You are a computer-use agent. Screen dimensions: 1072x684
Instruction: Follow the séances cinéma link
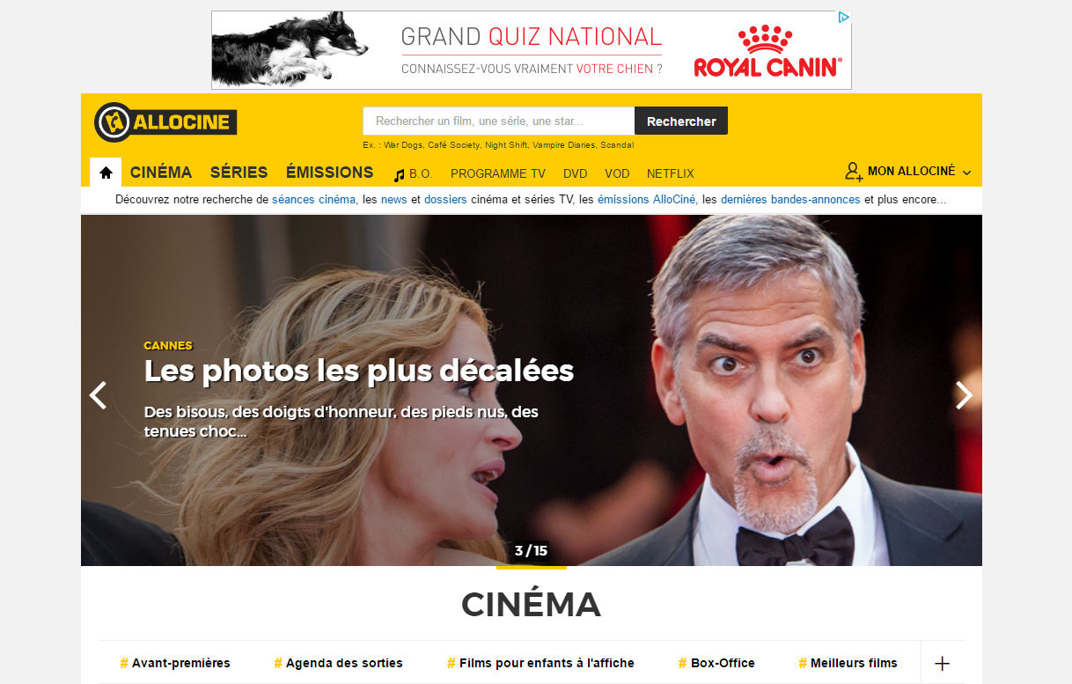coord(314,200)
